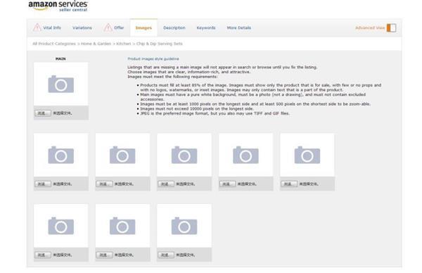The width and height of the screenshot is (422, 273).
Task: Click the fourth camera icon in the second row
Action: point(245,155)
